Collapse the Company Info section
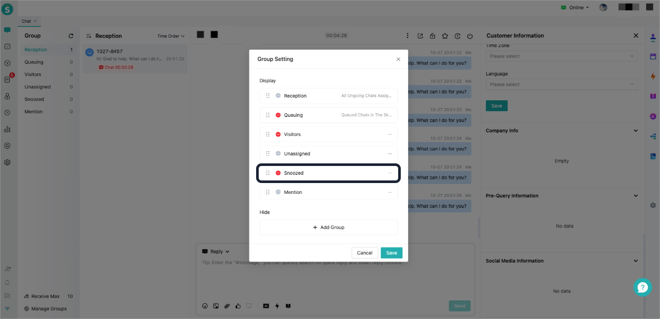The image size is (660, 319). coord(636,131)
